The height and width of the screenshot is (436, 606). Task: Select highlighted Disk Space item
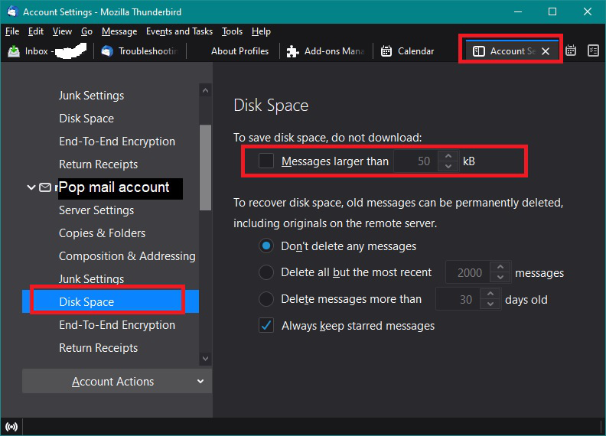tap(110, 301)
